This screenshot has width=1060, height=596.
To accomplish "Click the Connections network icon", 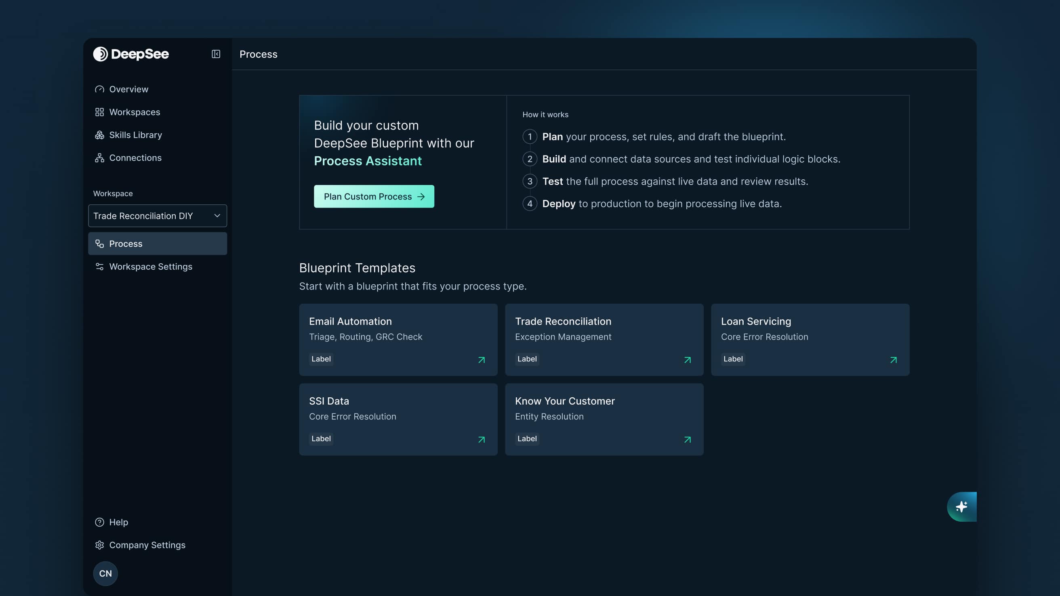I will (x=99, y=157).
